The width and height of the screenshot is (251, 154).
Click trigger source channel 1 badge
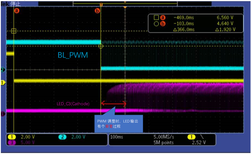(x=192, y=137)
